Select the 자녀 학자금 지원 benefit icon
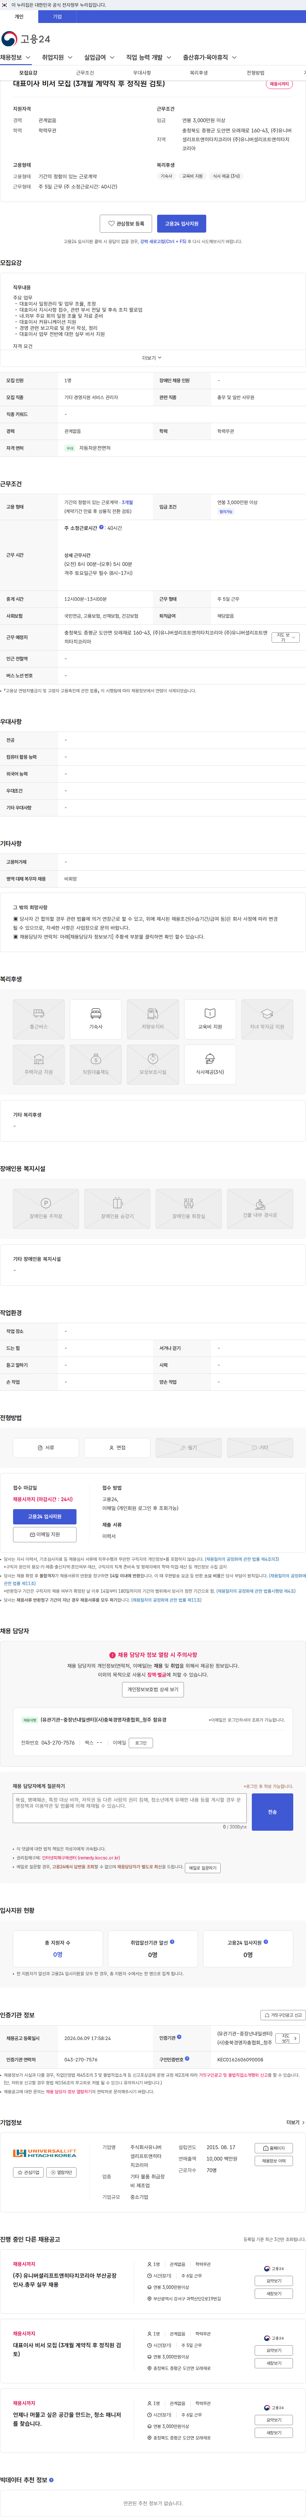 [x=267, y=1019]
